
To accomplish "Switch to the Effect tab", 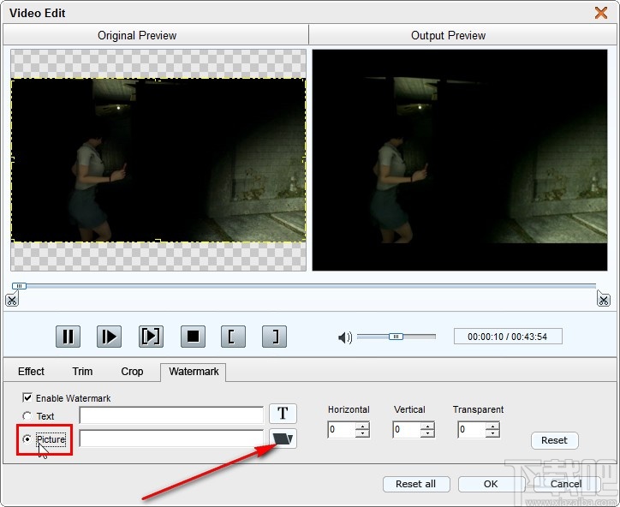I will pyautogui.click(x=31, y=372).
